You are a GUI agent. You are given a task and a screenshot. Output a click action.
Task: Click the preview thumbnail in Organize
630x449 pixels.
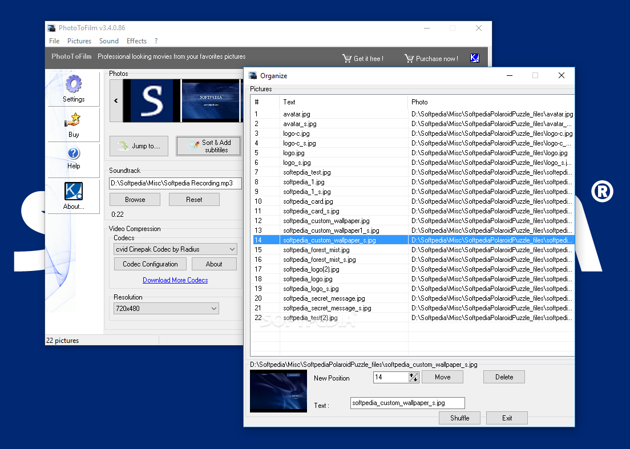[x=278, y=391]
